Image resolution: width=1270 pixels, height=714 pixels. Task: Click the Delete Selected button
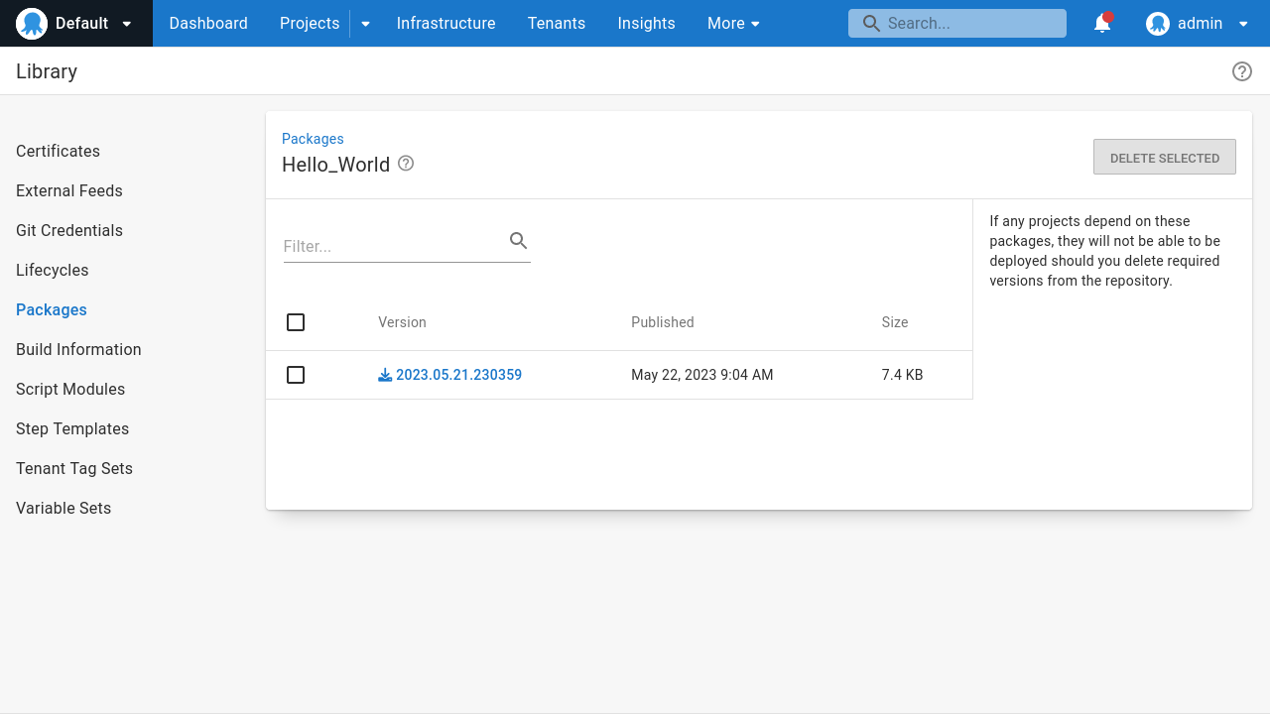[1164, 157]
